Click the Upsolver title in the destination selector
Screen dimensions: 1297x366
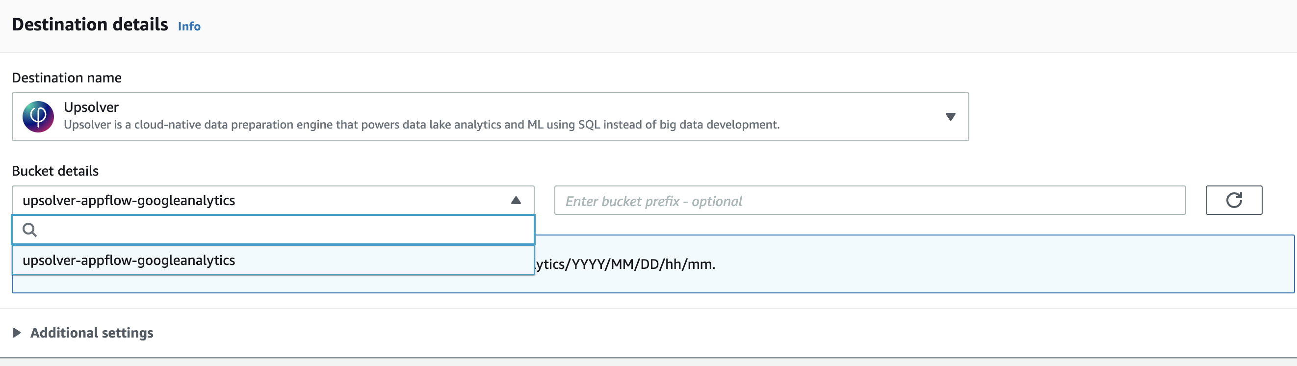click(91, 107)
